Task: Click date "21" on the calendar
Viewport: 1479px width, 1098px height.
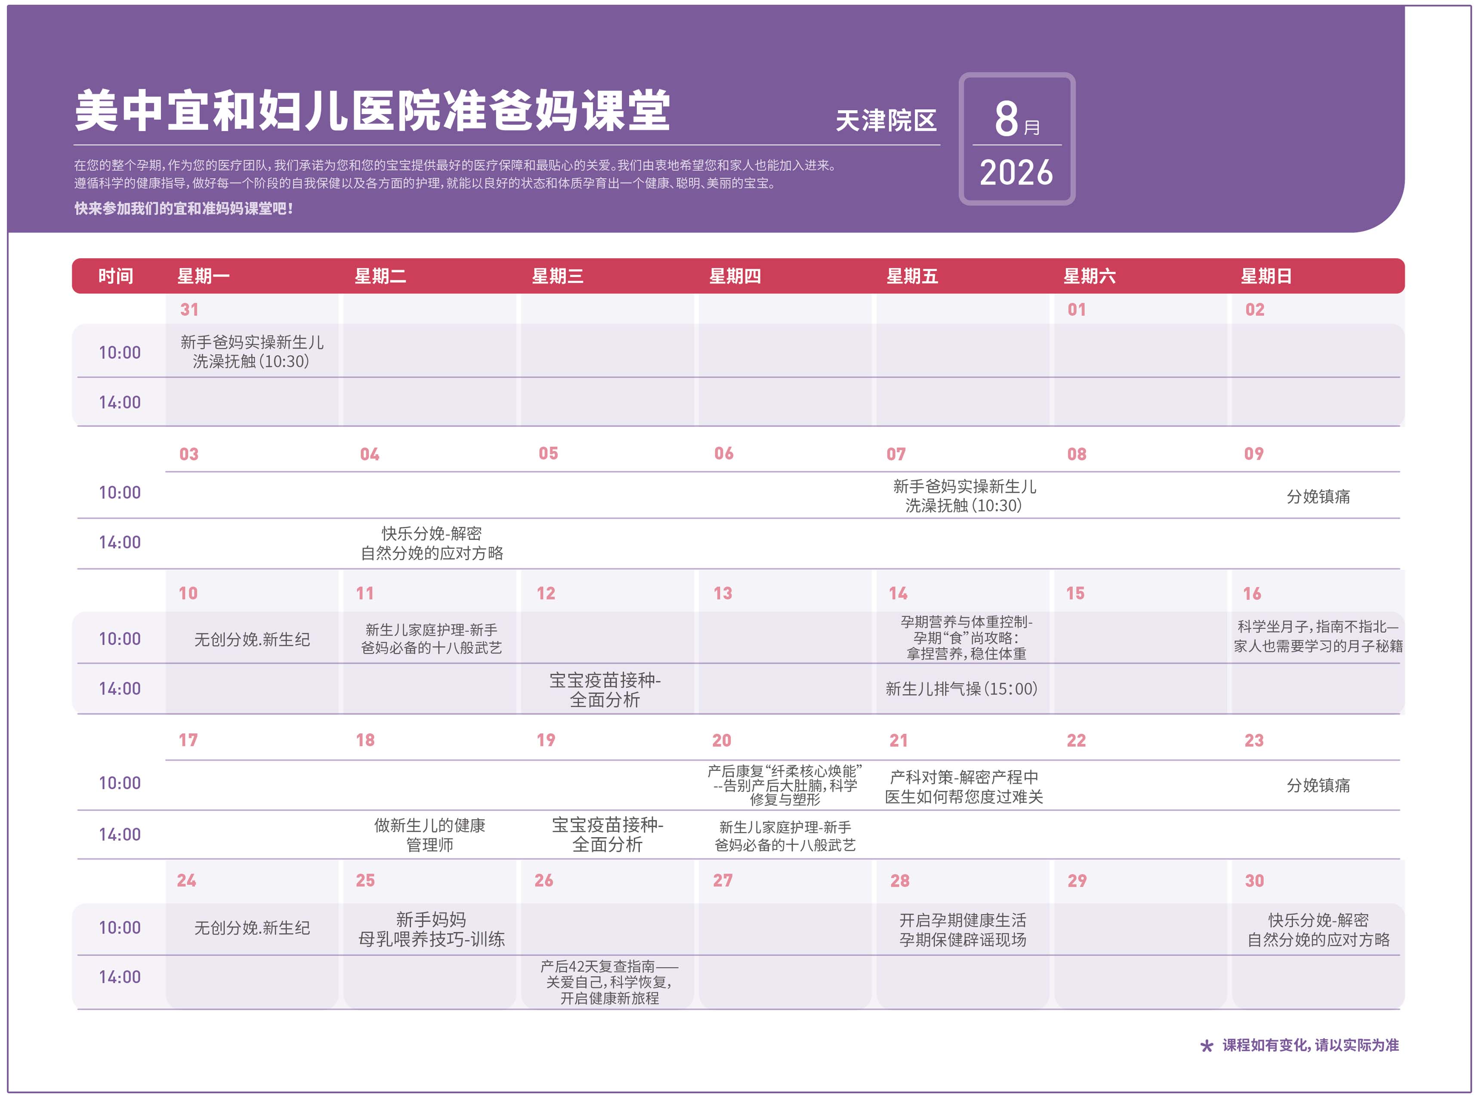Action: point(899,740)
